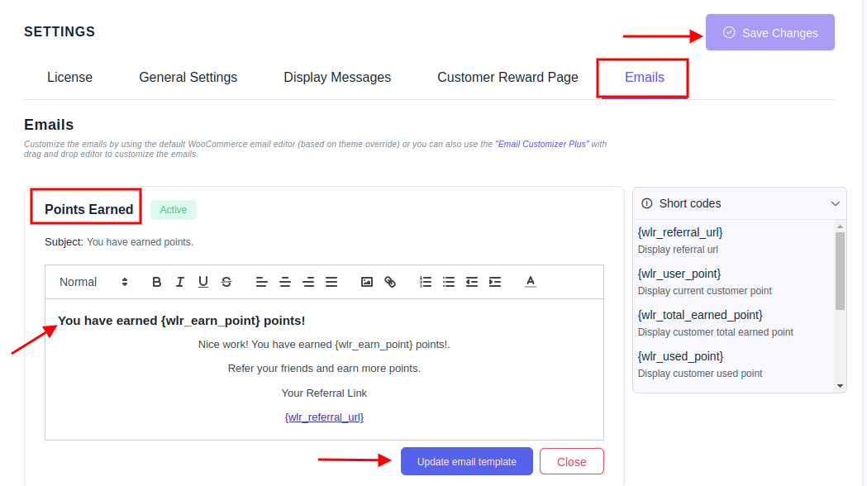
Task: Toggle underline formatting
Action: click(203, 282)
